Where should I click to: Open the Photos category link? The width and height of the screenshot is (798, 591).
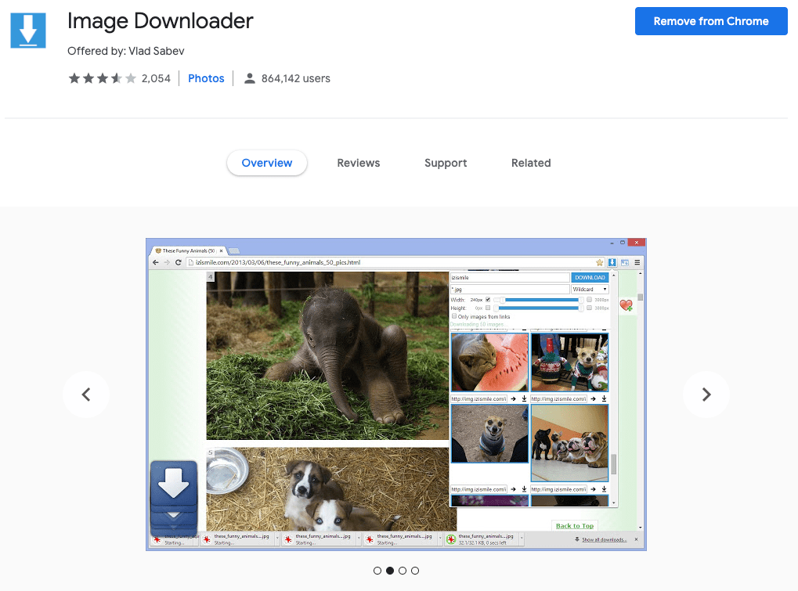[206, 78]
